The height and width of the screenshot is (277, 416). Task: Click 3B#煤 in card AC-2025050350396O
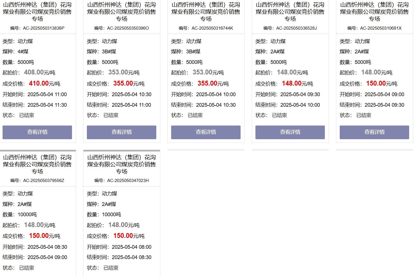click(109, 52)
